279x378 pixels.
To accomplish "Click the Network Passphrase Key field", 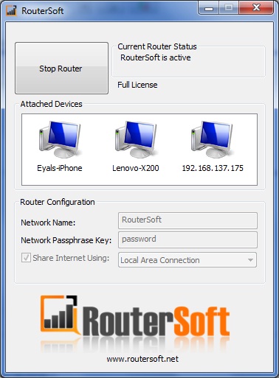I will point(187,239).
